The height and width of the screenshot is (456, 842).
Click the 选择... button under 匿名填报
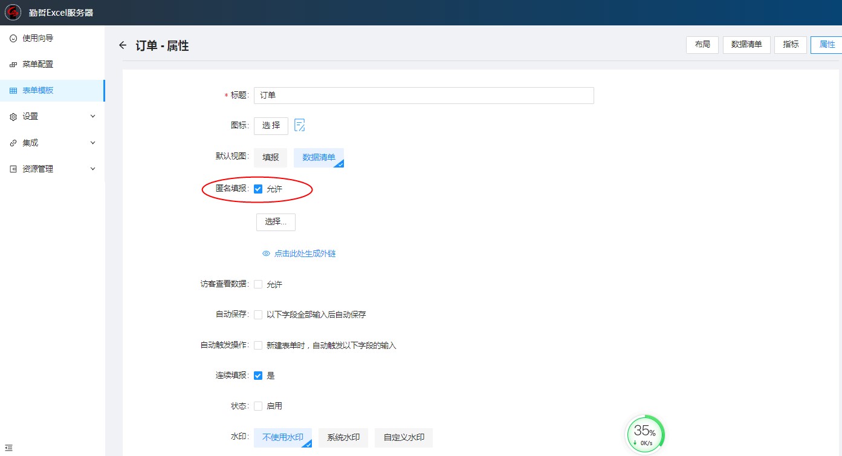[276, 222]
